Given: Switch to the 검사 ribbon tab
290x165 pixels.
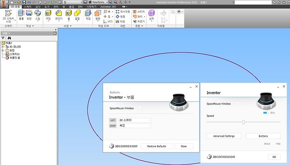Looking at the screenshot, I should [x=38, y=6].
